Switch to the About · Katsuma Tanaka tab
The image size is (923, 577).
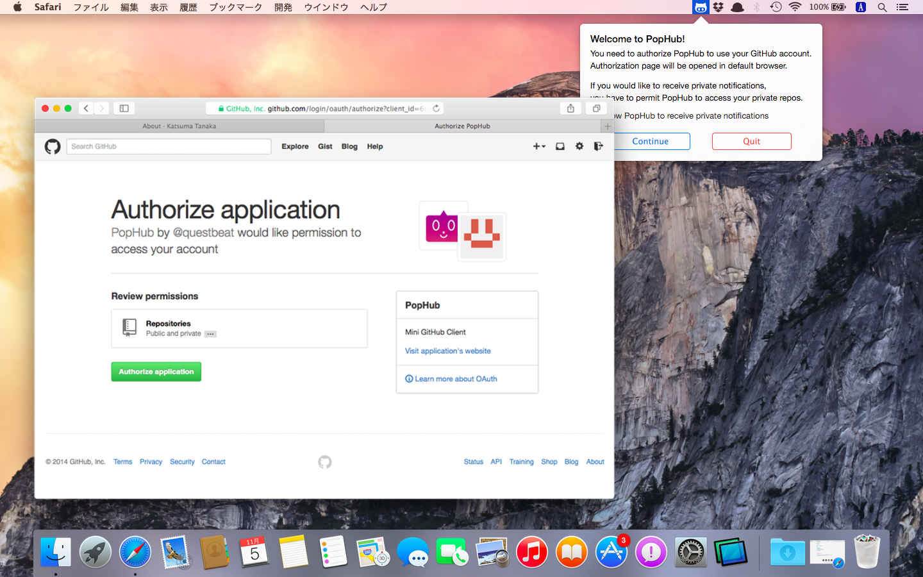coord(179,126)
